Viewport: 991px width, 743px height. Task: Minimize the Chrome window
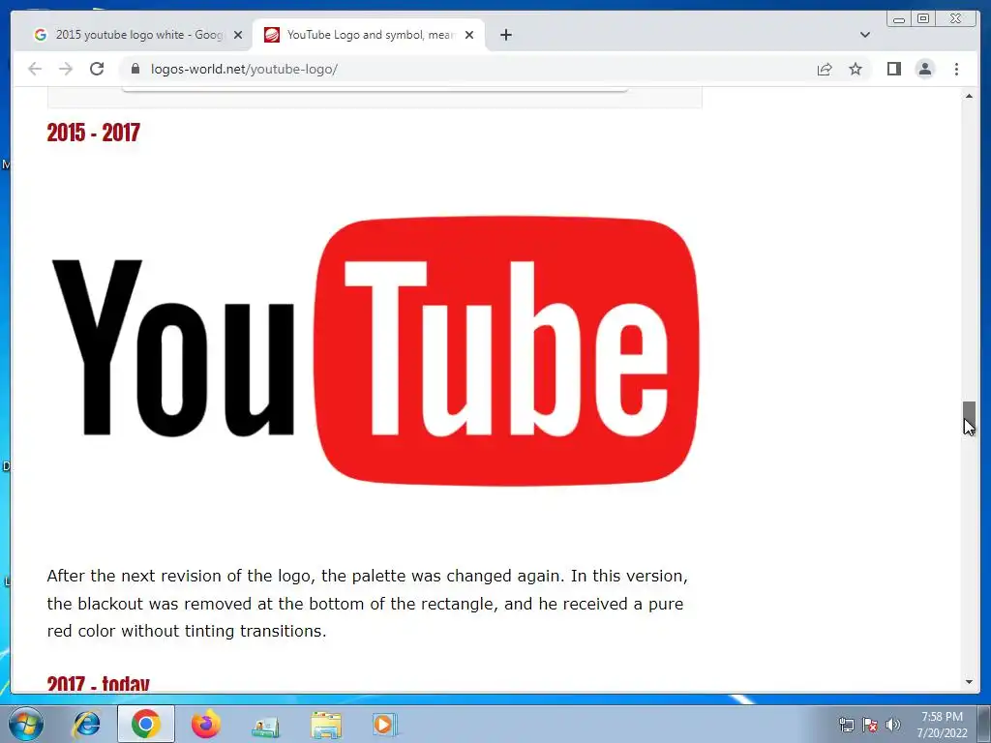pos(899,19)
